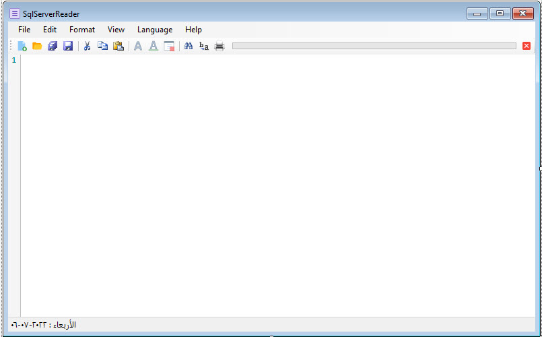
Task: Click the Replace icon
Action: click(204, 47)
